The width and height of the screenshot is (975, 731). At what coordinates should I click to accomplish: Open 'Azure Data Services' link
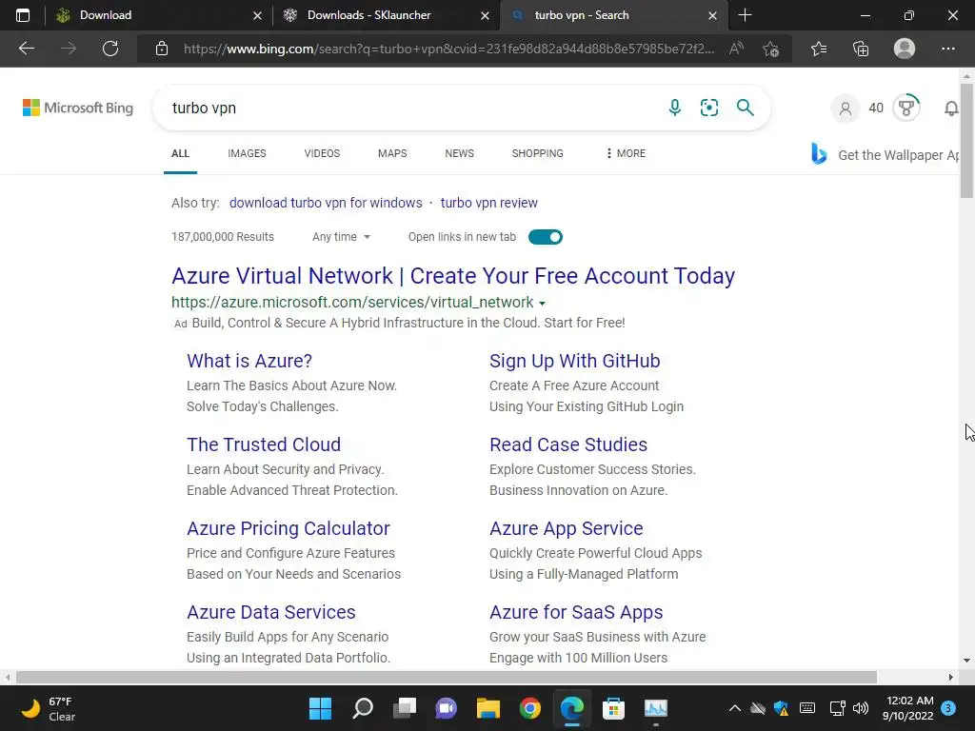point(271,612)
